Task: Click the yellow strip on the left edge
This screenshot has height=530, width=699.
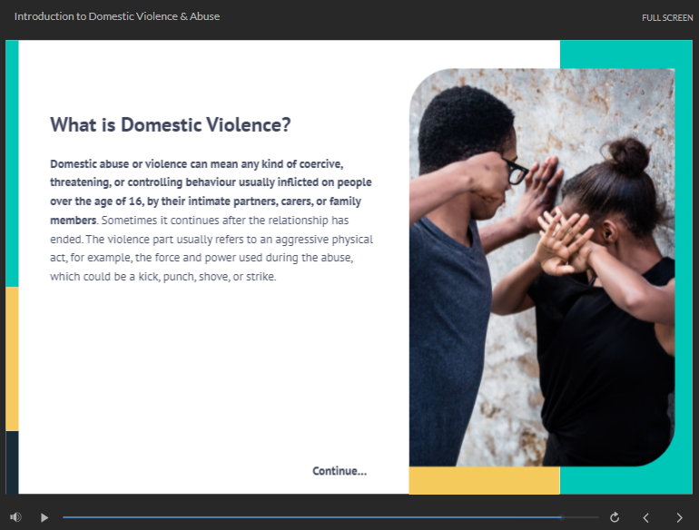Action: pyautogui.click(x=12, y=358)
